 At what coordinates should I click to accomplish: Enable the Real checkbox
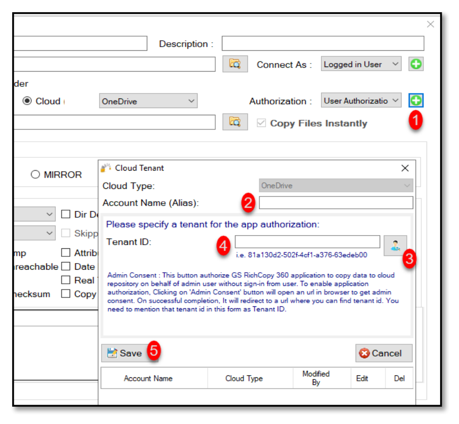click(65, 280)
